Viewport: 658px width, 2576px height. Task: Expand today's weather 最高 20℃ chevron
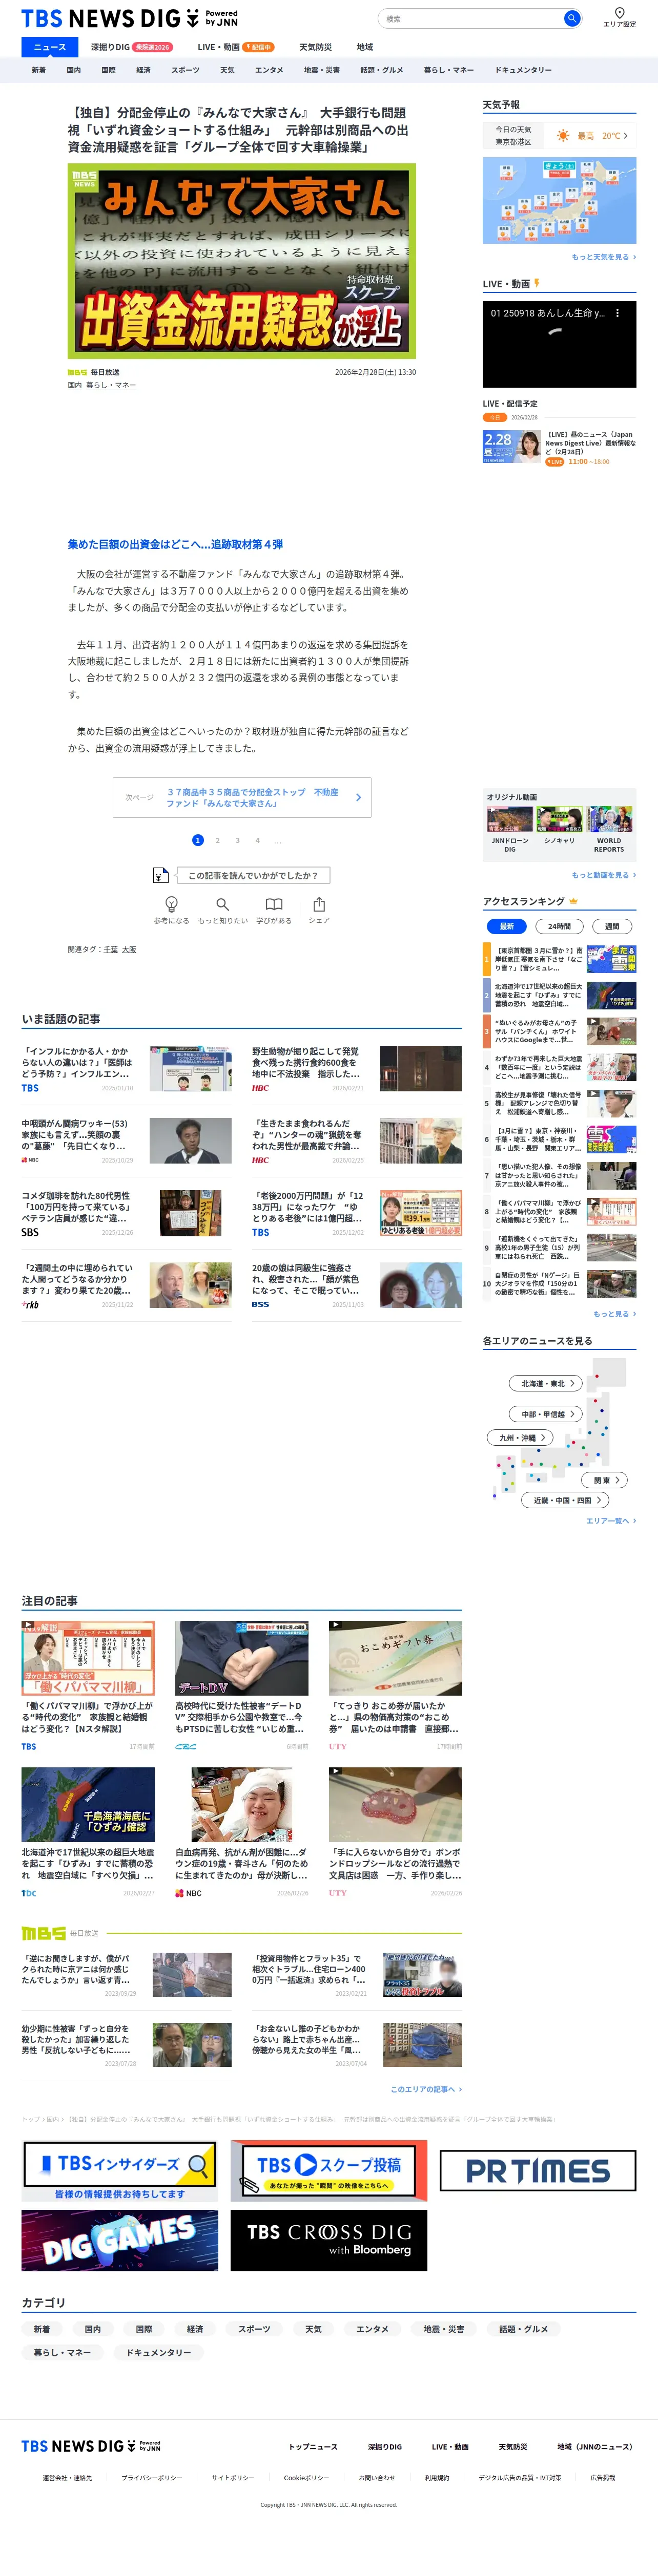click(x=625, y=135)
